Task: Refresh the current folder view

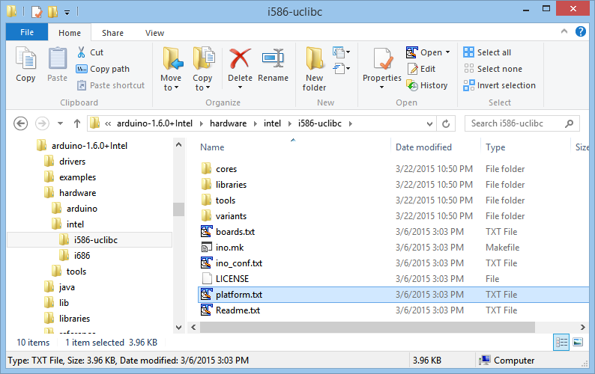Action: point(446,123)
